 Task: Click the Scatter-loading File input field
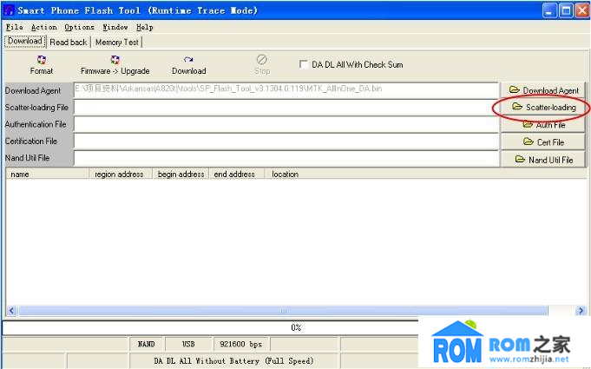(286, 107)
